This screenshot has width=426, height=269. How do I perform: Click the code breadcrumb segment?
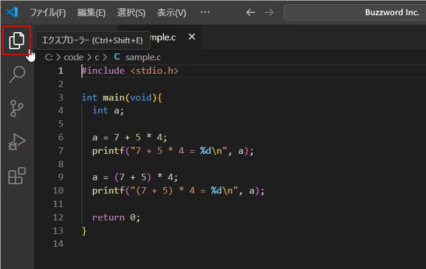(74, 57)
